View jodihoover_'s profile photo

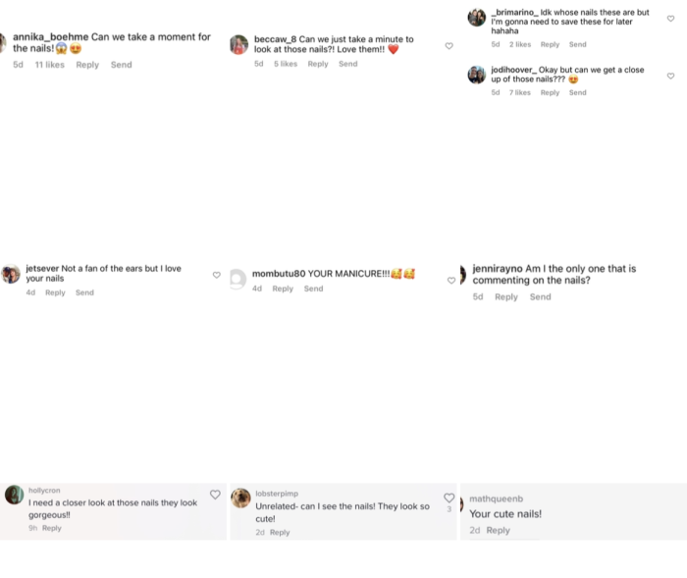coord(477,76)
